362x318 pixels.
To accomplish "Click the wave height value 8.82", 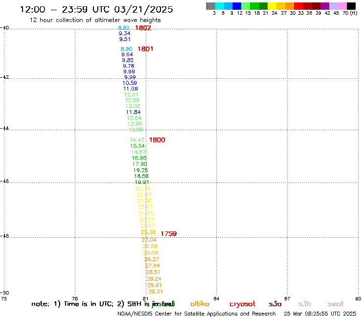I will [124, 28].
